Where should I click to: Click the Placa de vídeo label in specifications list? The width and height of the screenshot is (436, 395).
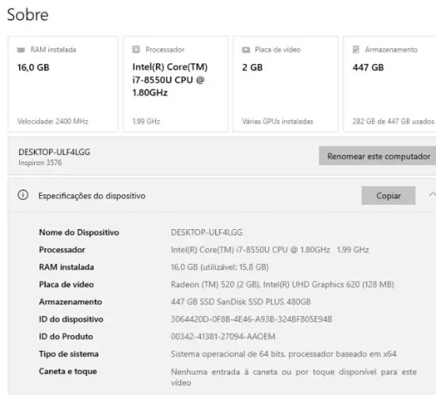tap(66, 284)
